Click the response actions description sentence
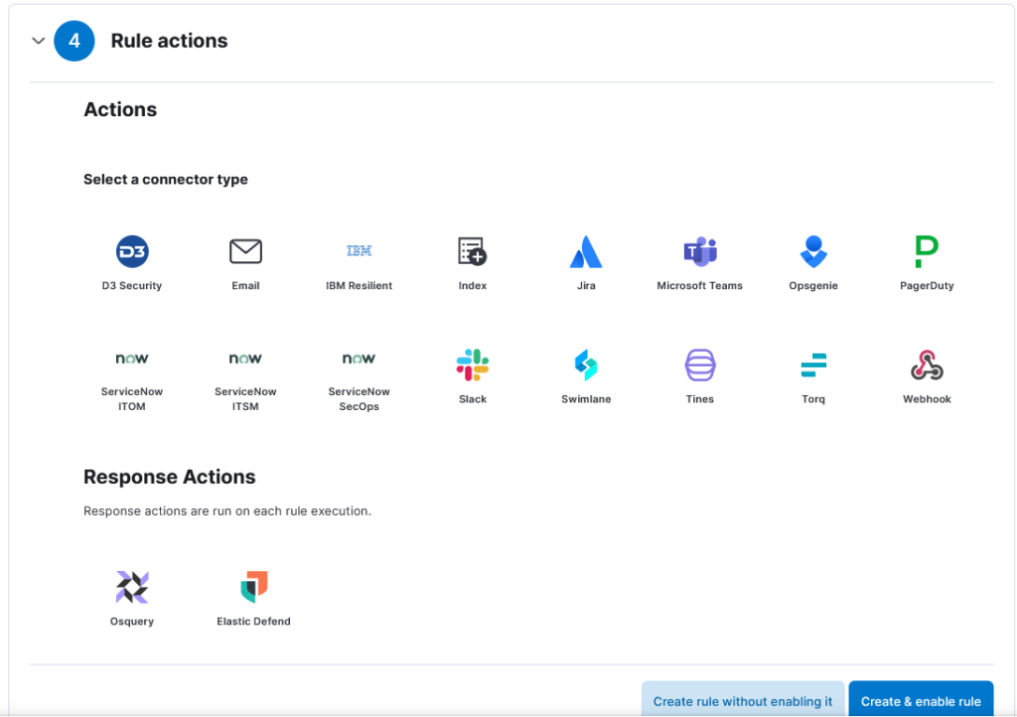The width and height of the screenshot is (1017, 717). [227, 510]
